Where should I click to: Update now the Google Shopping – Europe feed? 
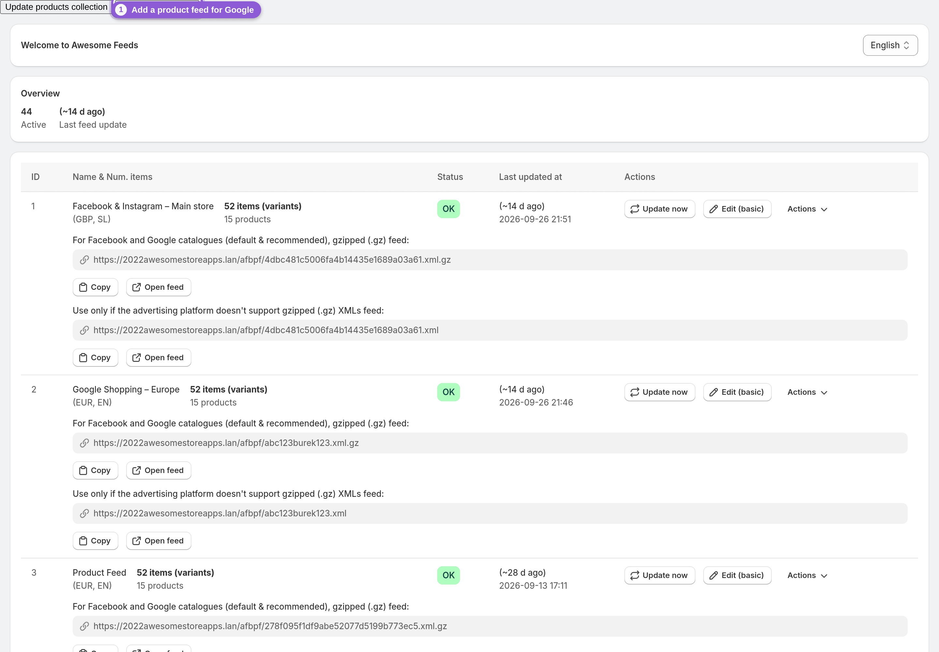pos(659,392)
